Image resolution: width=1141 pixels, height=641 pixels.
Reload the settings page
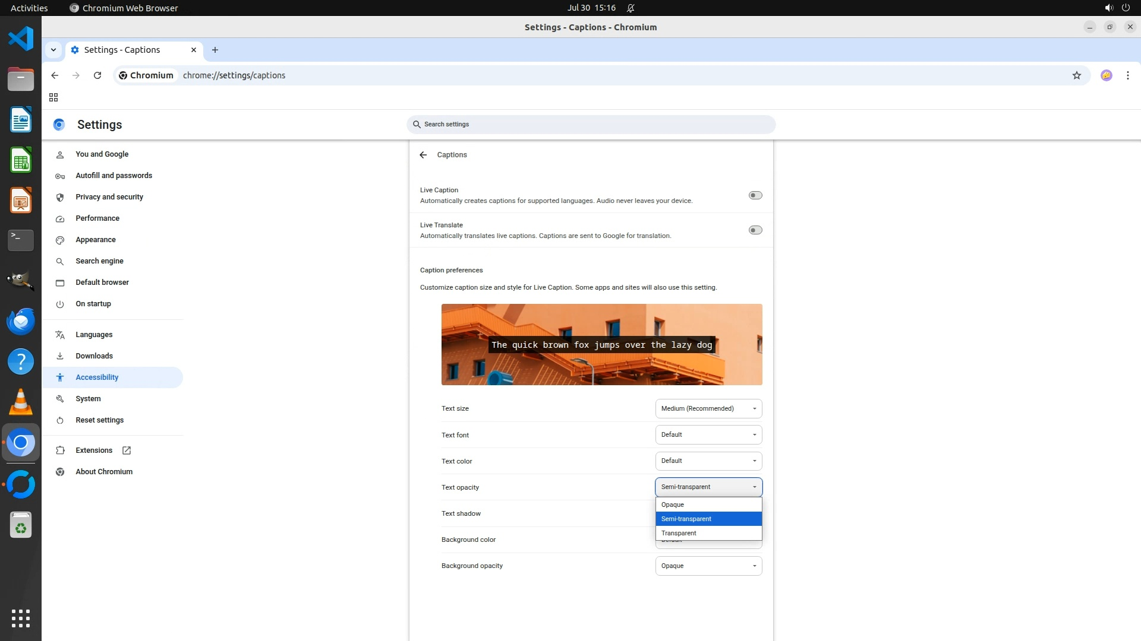pos(97,75)
